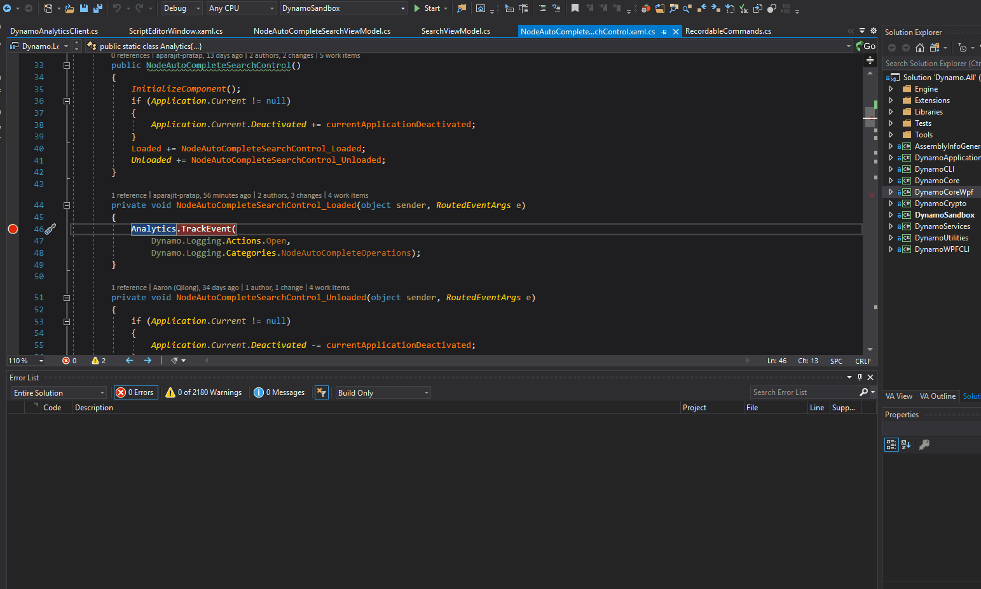
Task: Click the Comment selection toolbar icon
Action: click(x=542, y=8)
